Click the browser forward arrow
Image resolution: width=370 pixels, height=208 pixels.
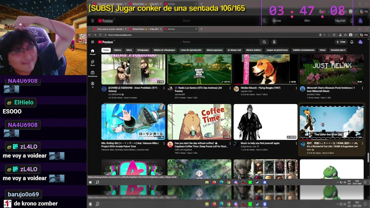(x=95, y=35)
